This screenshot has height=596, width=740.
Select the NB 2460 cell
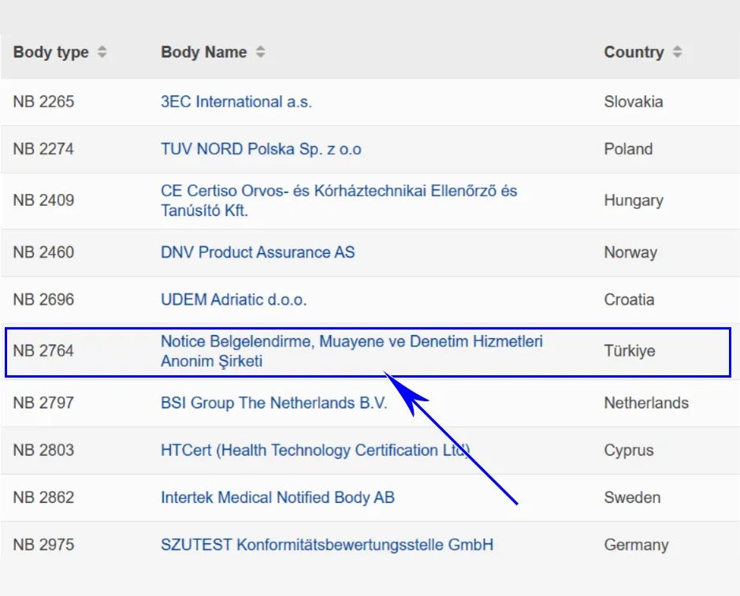pyautogui.click(x=43, y=252)
